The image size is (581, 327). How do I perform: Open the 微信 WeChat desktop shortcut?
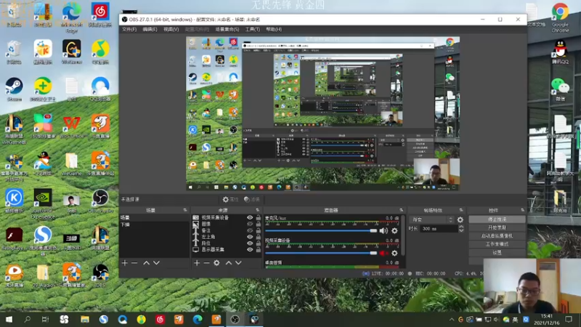pyautogui.click(x=560, y=89)
